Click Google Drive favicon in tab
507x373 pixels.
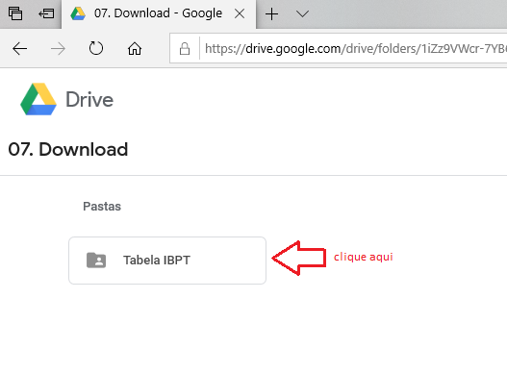[x=78, y=13]
